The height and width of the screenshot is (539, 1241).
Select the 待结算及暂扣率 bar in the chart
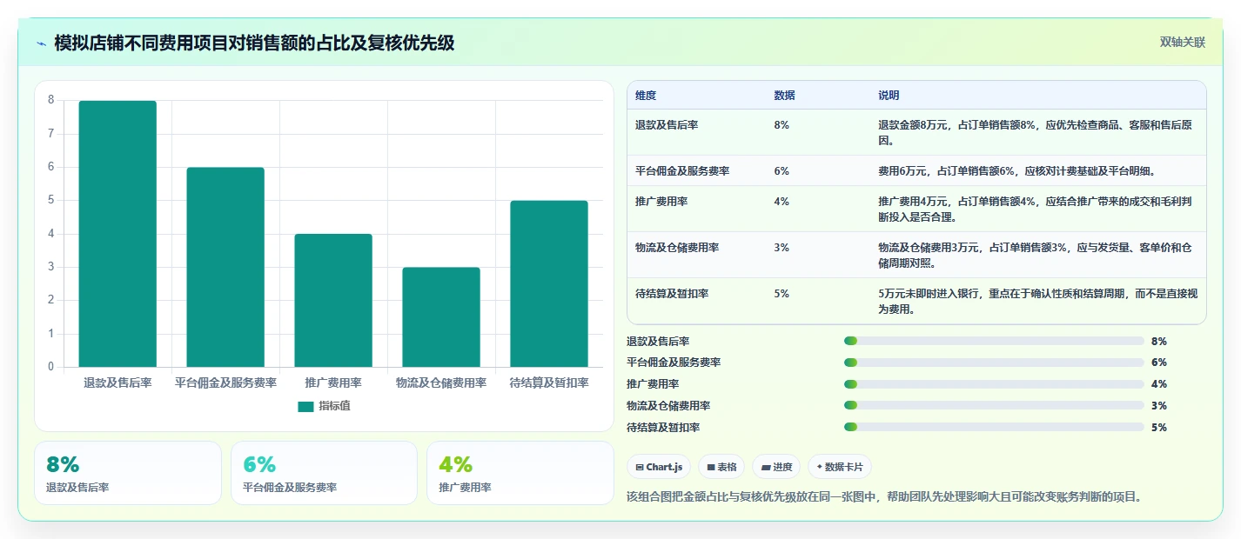tap(549, 284)
